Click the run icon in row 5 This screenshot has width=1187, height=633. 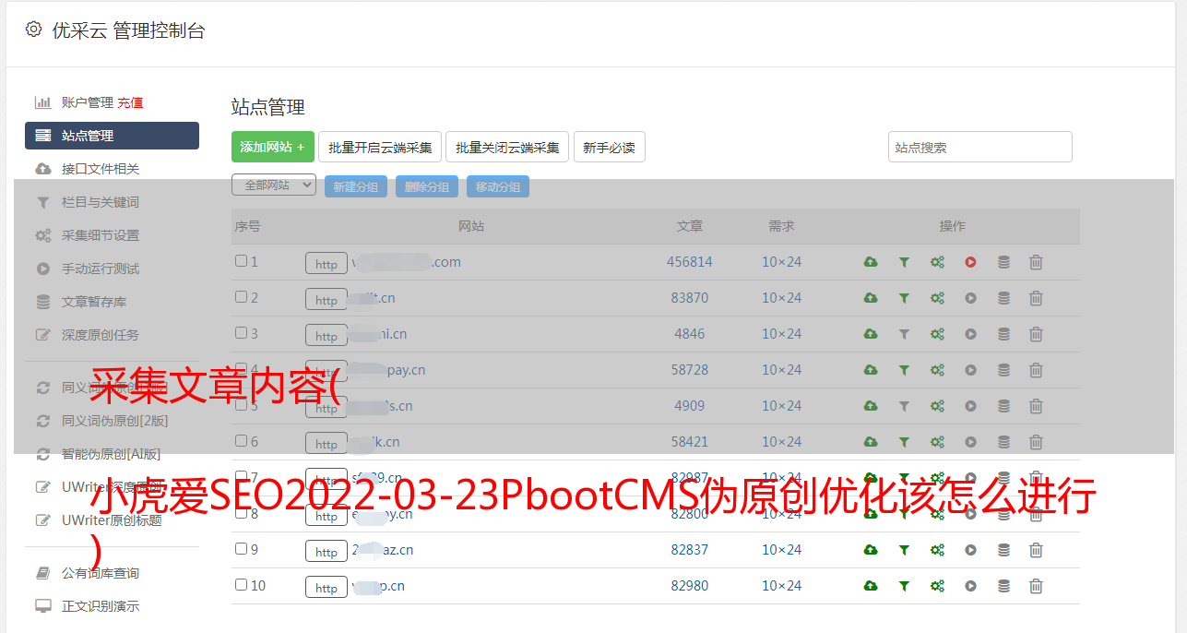(x=970, y=406)
